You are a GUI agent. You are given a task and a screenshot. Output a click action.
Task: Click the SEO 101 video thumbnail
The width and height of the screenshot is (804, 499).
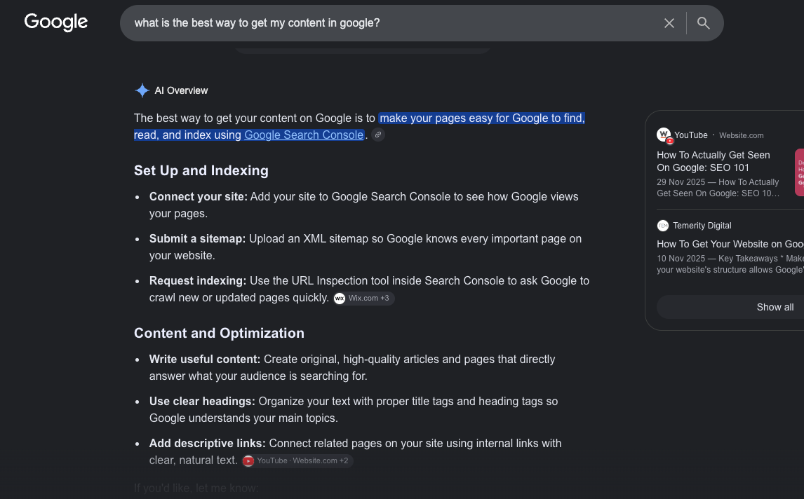point(799,172)
